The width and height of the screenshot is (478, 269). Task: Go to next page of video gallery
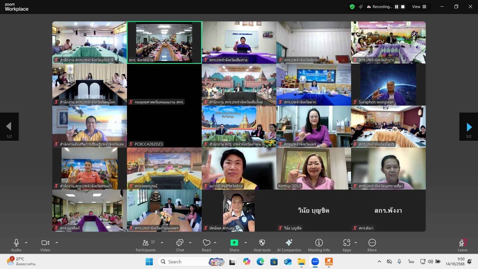pos(469,127)
